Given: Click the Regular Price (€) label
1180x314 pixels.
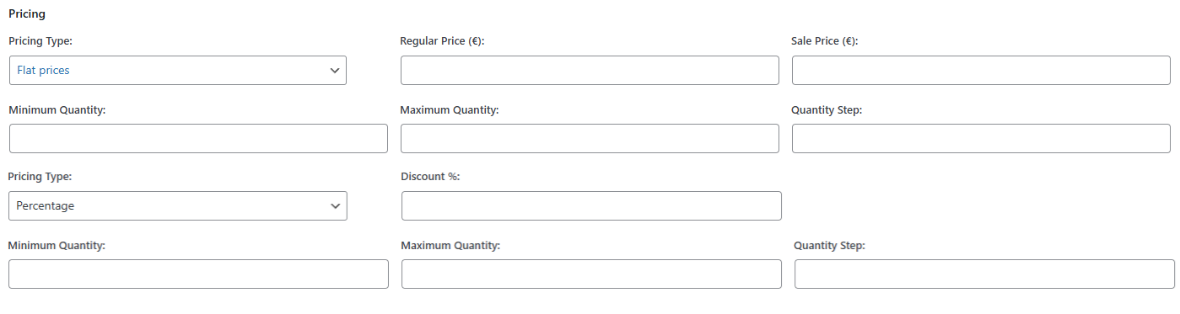Looking at the screenshot, I should pyautogui.click(x=442, y=41).
